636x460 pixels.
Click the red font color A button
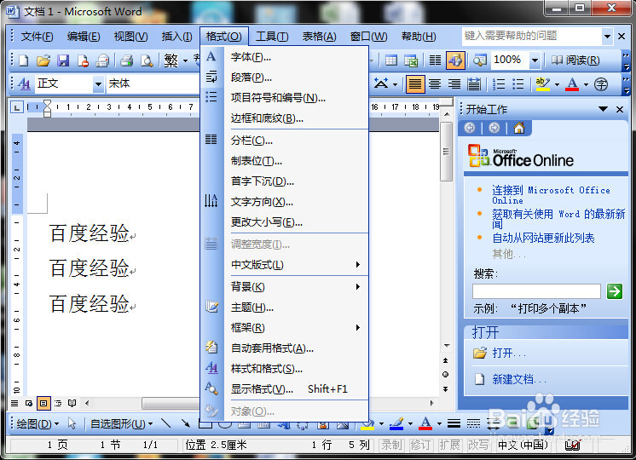click(x=572, y=83)
